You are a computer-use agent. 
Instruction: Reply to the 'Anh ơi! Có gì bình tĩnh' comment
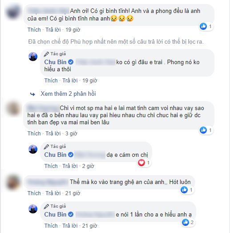(53, 30)
